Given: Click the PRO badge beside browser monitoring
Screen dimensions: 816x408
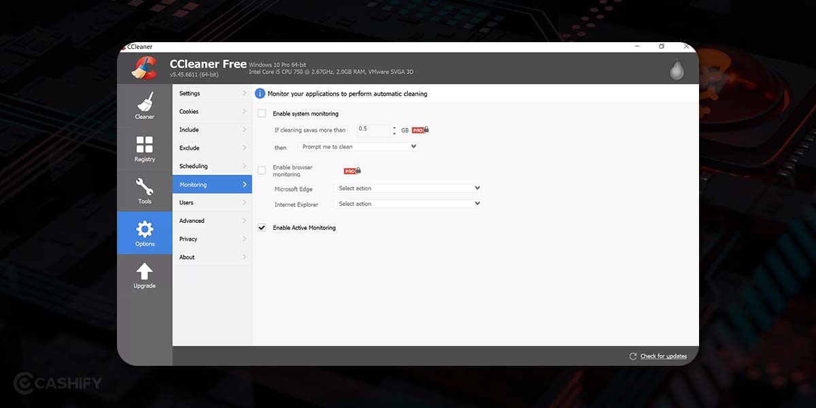Looking at the screenshot, I should tap(352, 170).
